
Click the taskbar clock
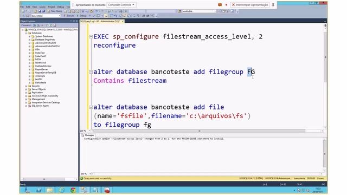[x=318, y=190]
